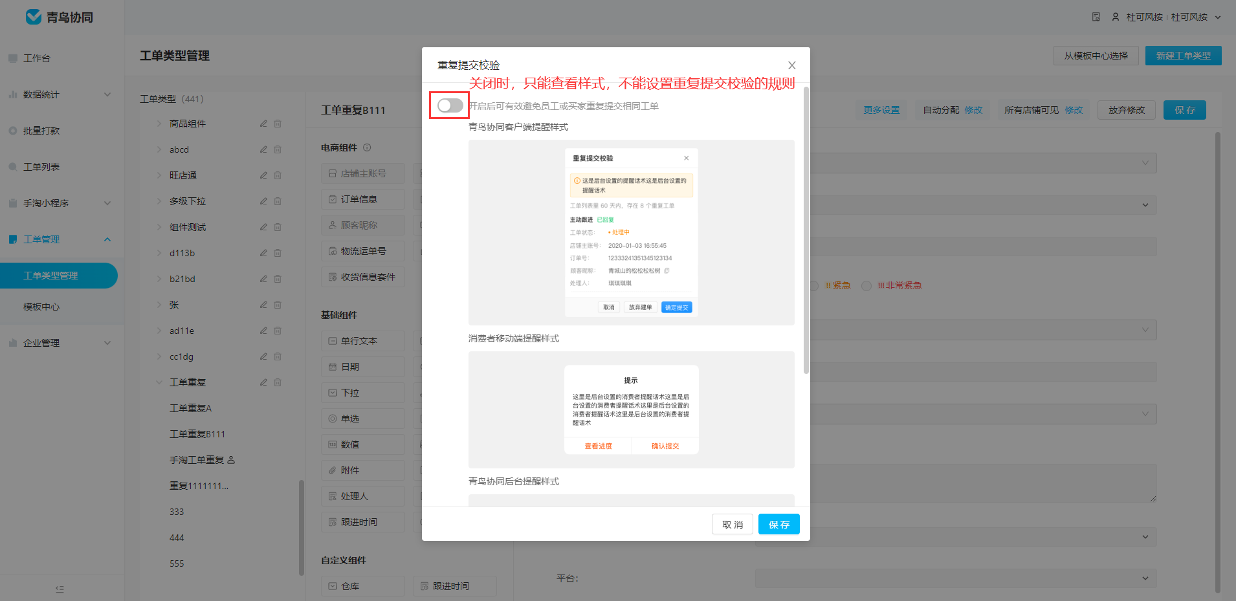The image size is (1236, 601).
Task: Toggle the duplicate submission check switch
Action: [450, 105]
